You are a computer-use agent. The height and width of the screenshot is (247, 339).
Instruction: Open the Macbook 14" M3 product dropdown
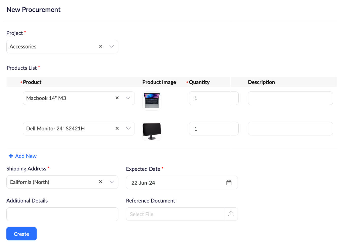point(128,98)
